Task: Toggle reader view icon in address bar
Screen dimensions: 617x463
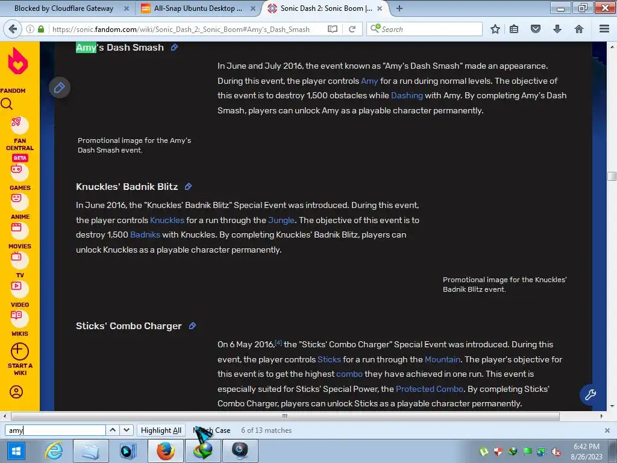Action: click(333, 29)
